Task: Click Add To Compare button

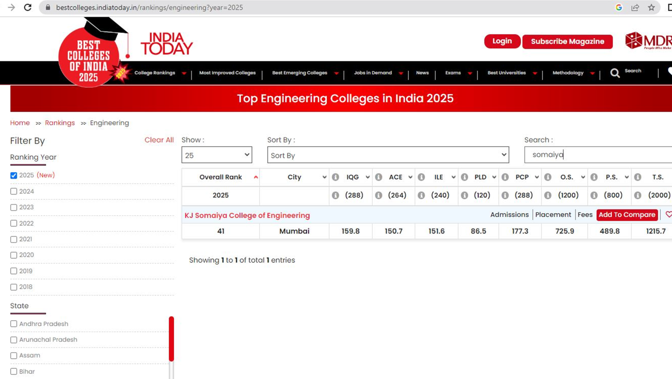Action: [x=627, y=215]
